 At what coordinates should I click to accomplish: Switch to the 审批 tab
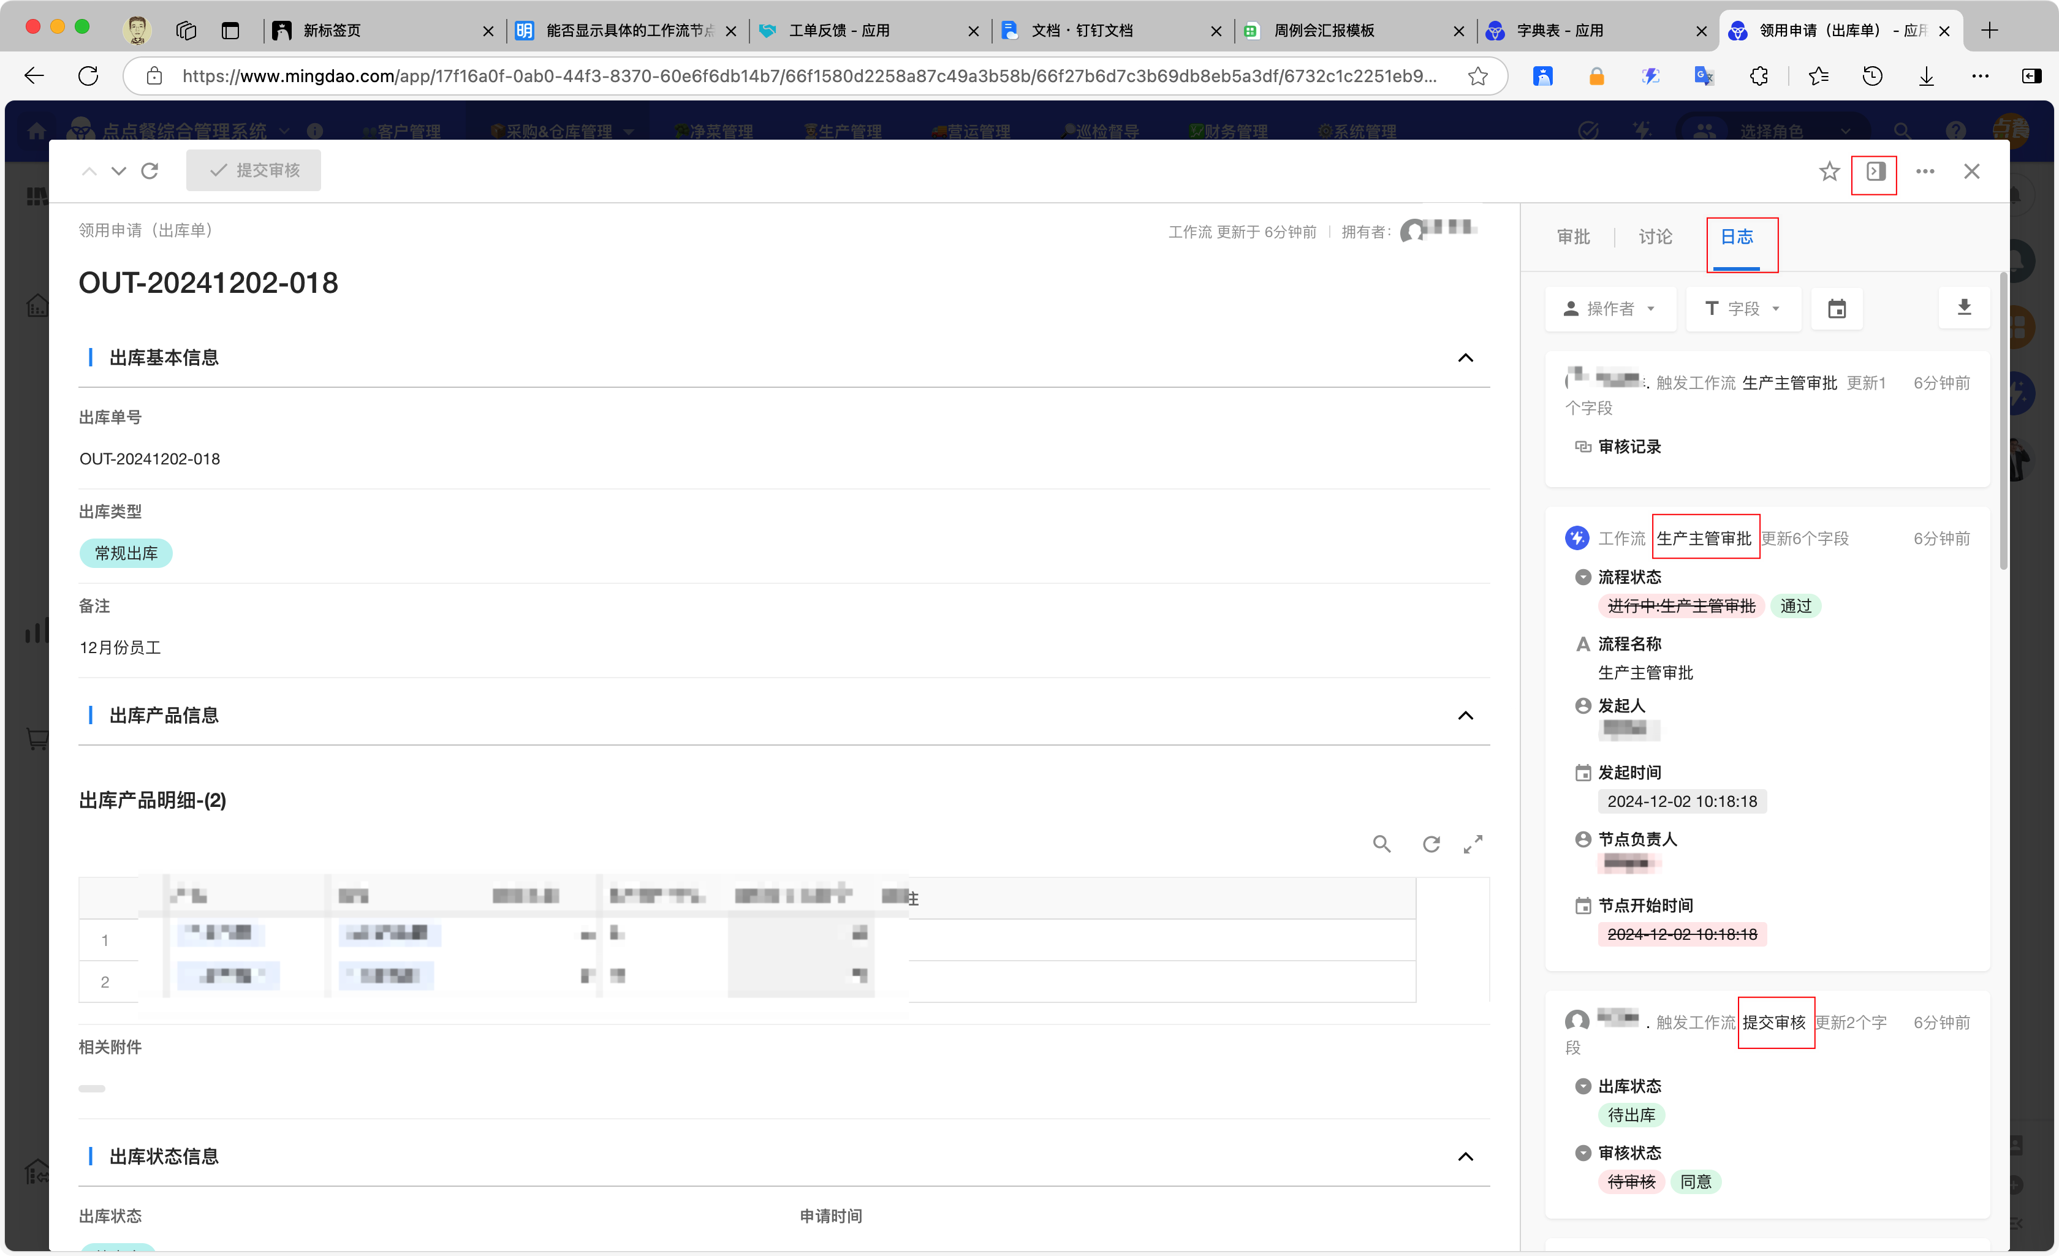tap(1574, 236)
